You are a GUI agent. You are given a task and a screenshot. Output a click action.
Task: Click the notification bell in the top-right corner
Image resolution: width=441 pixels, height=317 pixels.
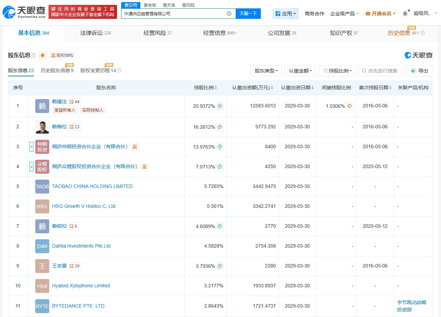click(x=404, y=13)
